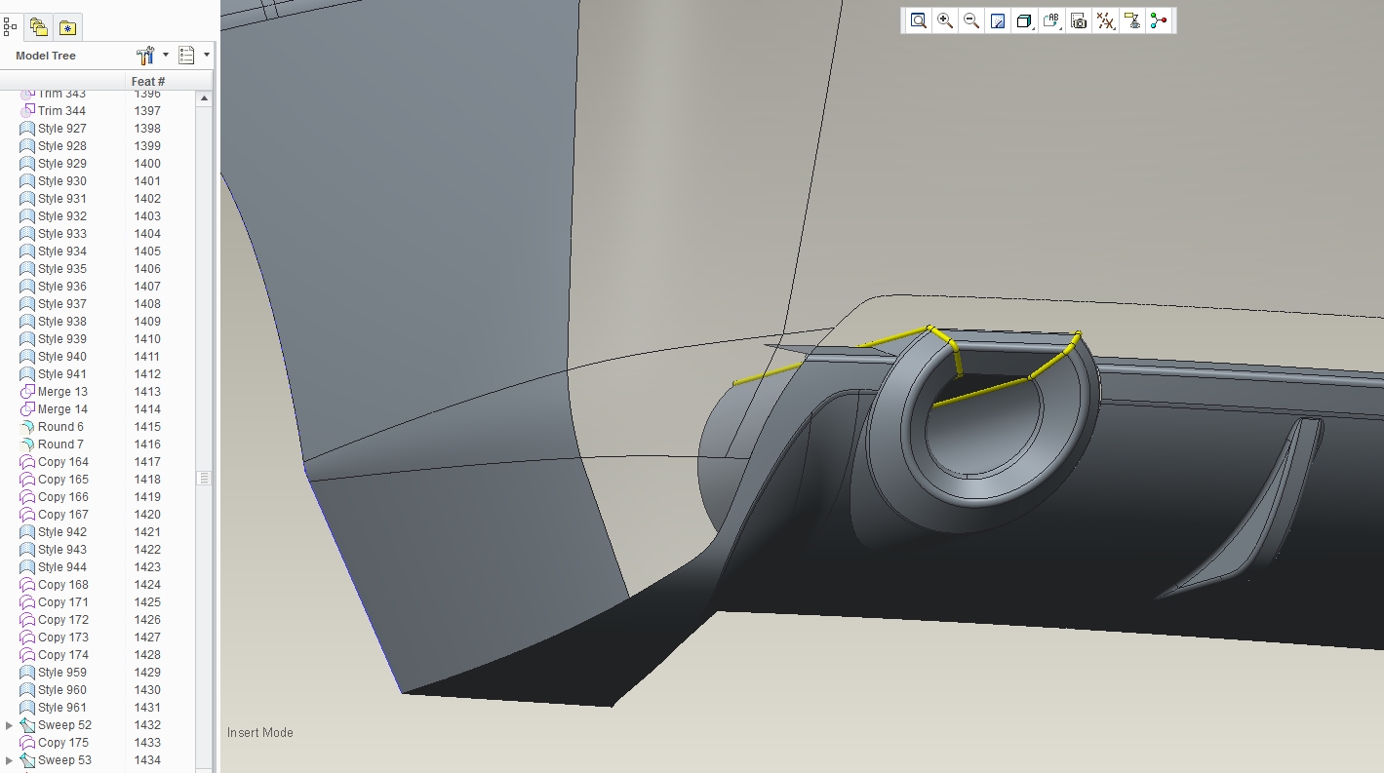Click the Sweep 53 feature icon

coord(27,760)
